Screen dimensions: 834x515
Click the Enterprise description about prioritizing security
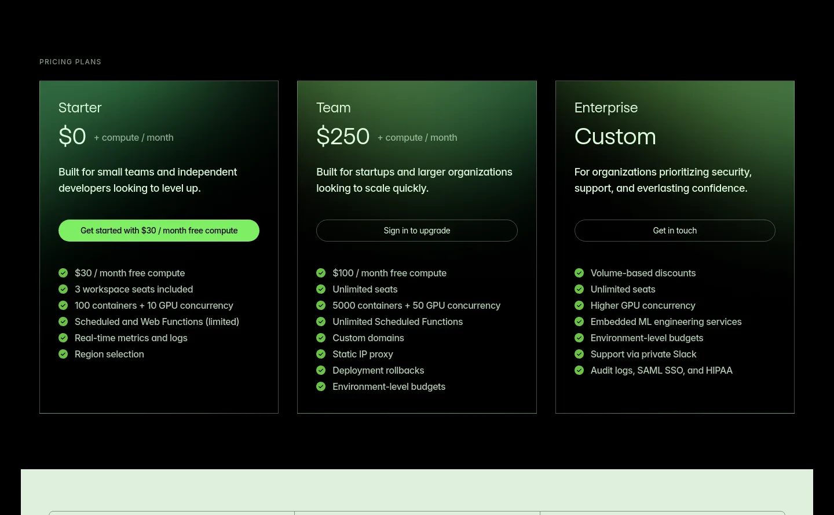coord(663,180)
